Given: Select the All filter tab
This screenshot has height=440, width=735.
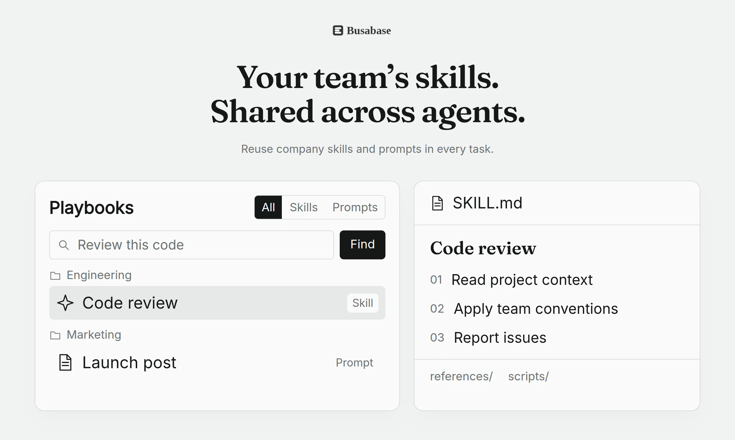Looking at the screenshot, I should point(268,207).
